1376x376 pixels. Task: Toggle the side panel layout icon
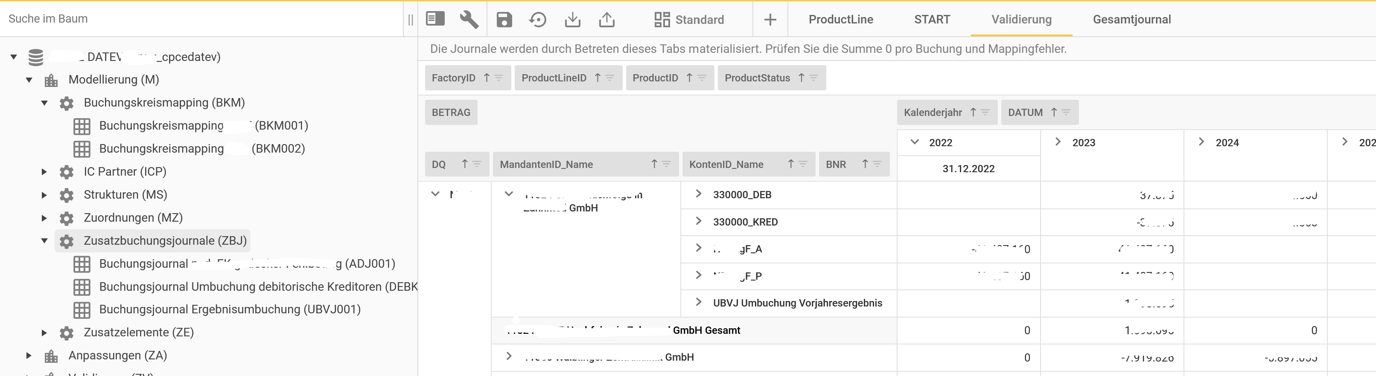click(435, 20)
